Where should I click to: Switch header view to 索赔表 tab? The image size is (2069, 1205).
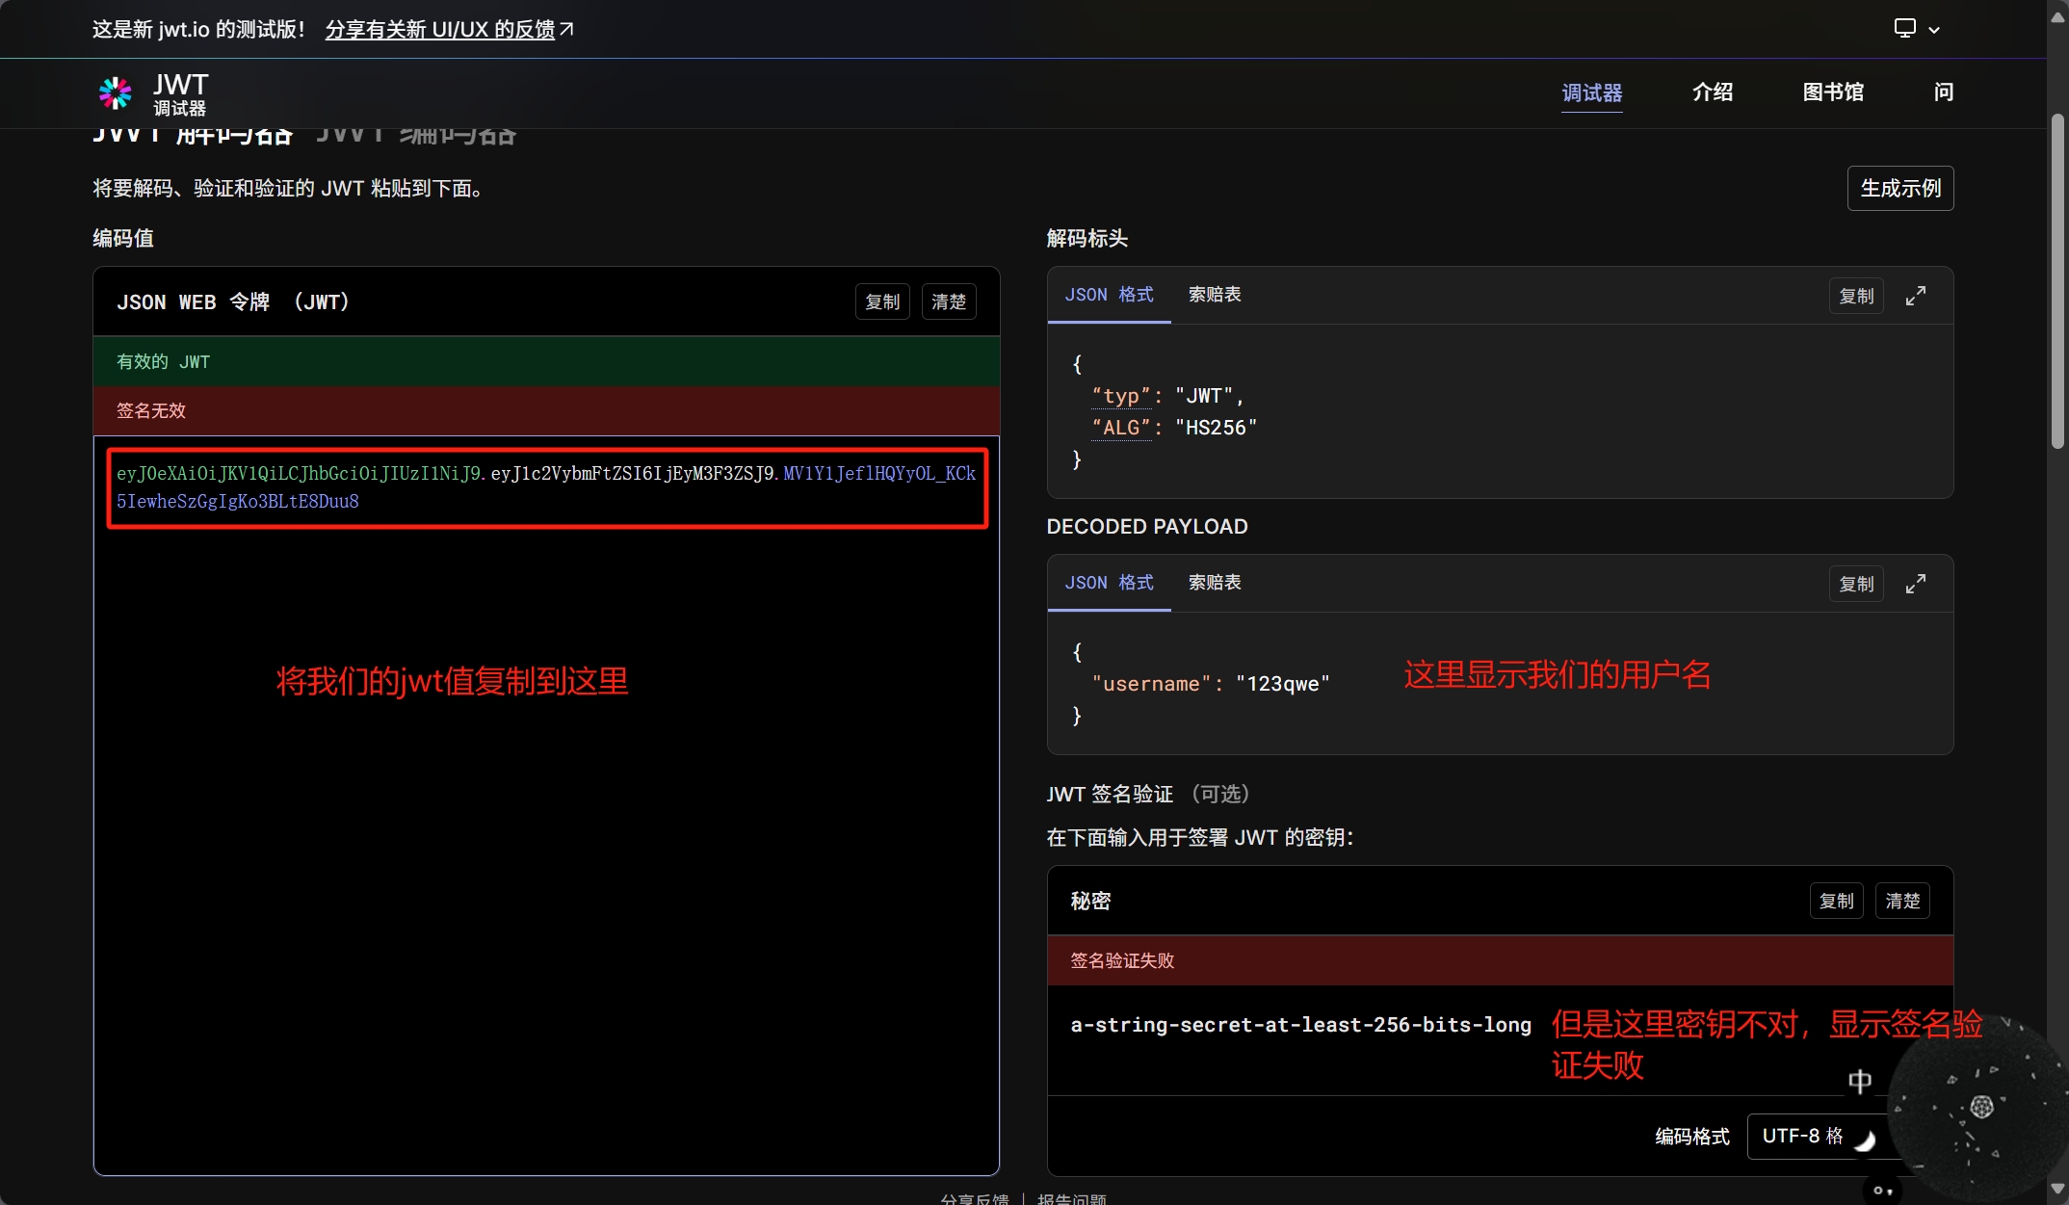1214,295
